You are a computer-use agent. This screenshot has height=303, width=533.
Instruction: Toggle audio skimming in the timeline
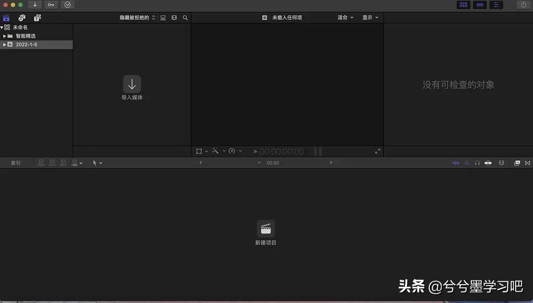467,163
